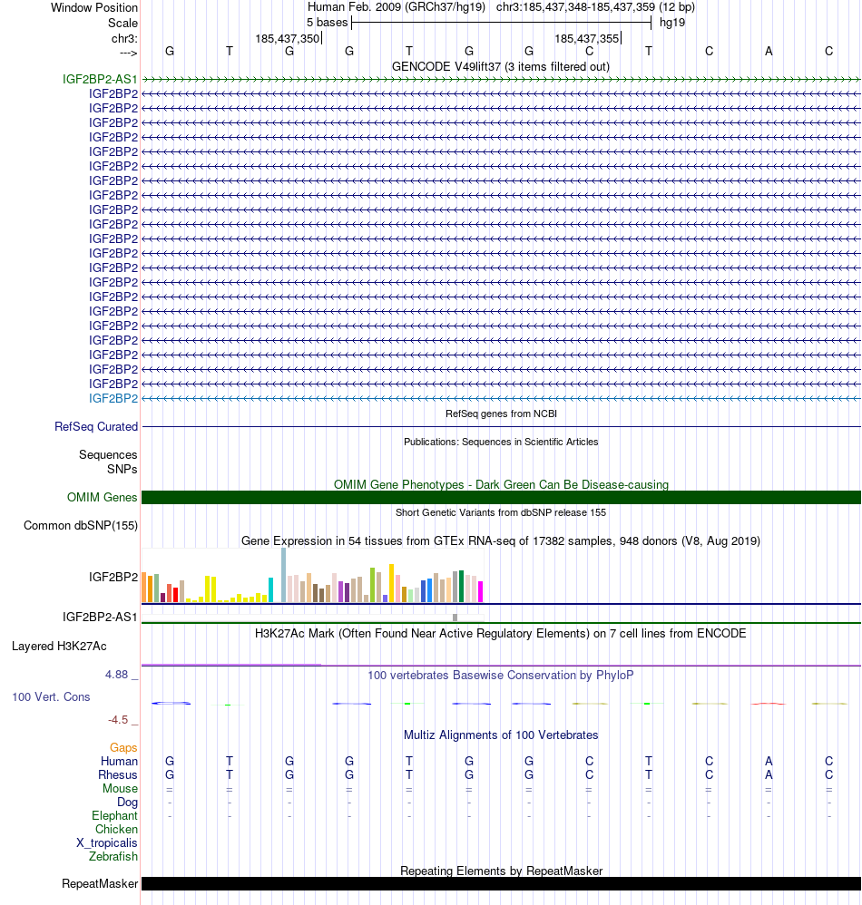Click the coordinate range 'chr3:185,437,348-185,437,359 (12 bp)'

point(595,7)
